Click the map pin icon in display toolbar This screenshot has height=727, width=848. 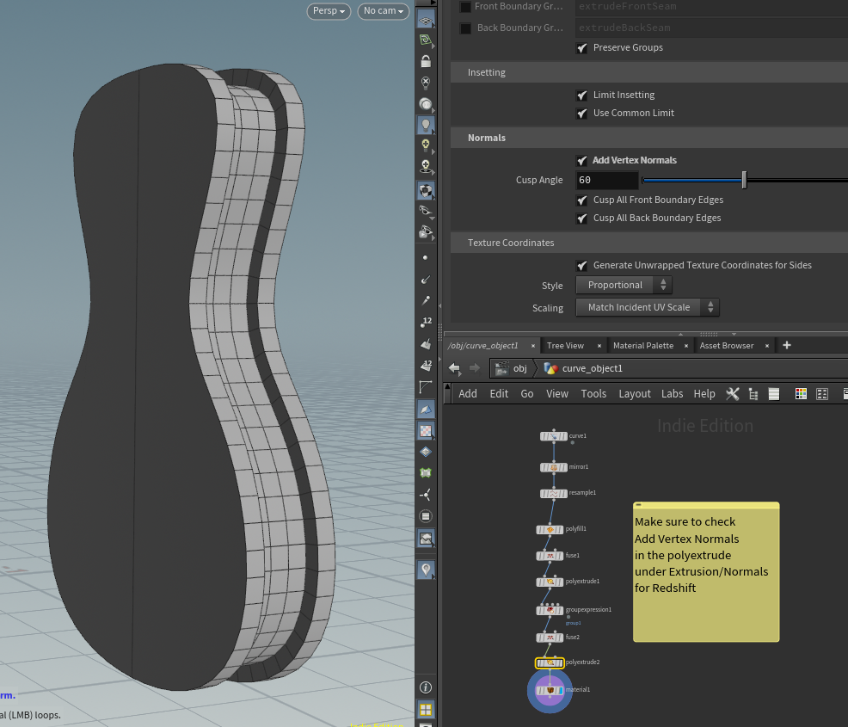tap(426, 570)
